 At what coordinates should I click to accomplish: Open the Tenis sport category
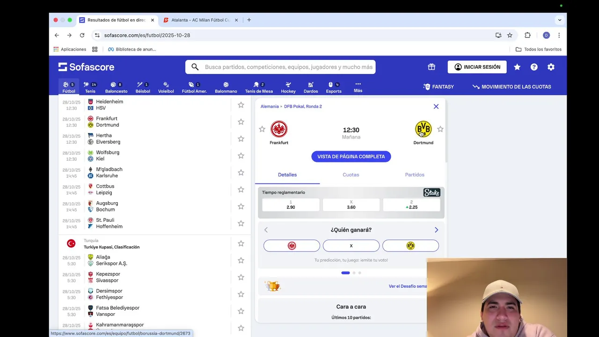click(90, 87)
